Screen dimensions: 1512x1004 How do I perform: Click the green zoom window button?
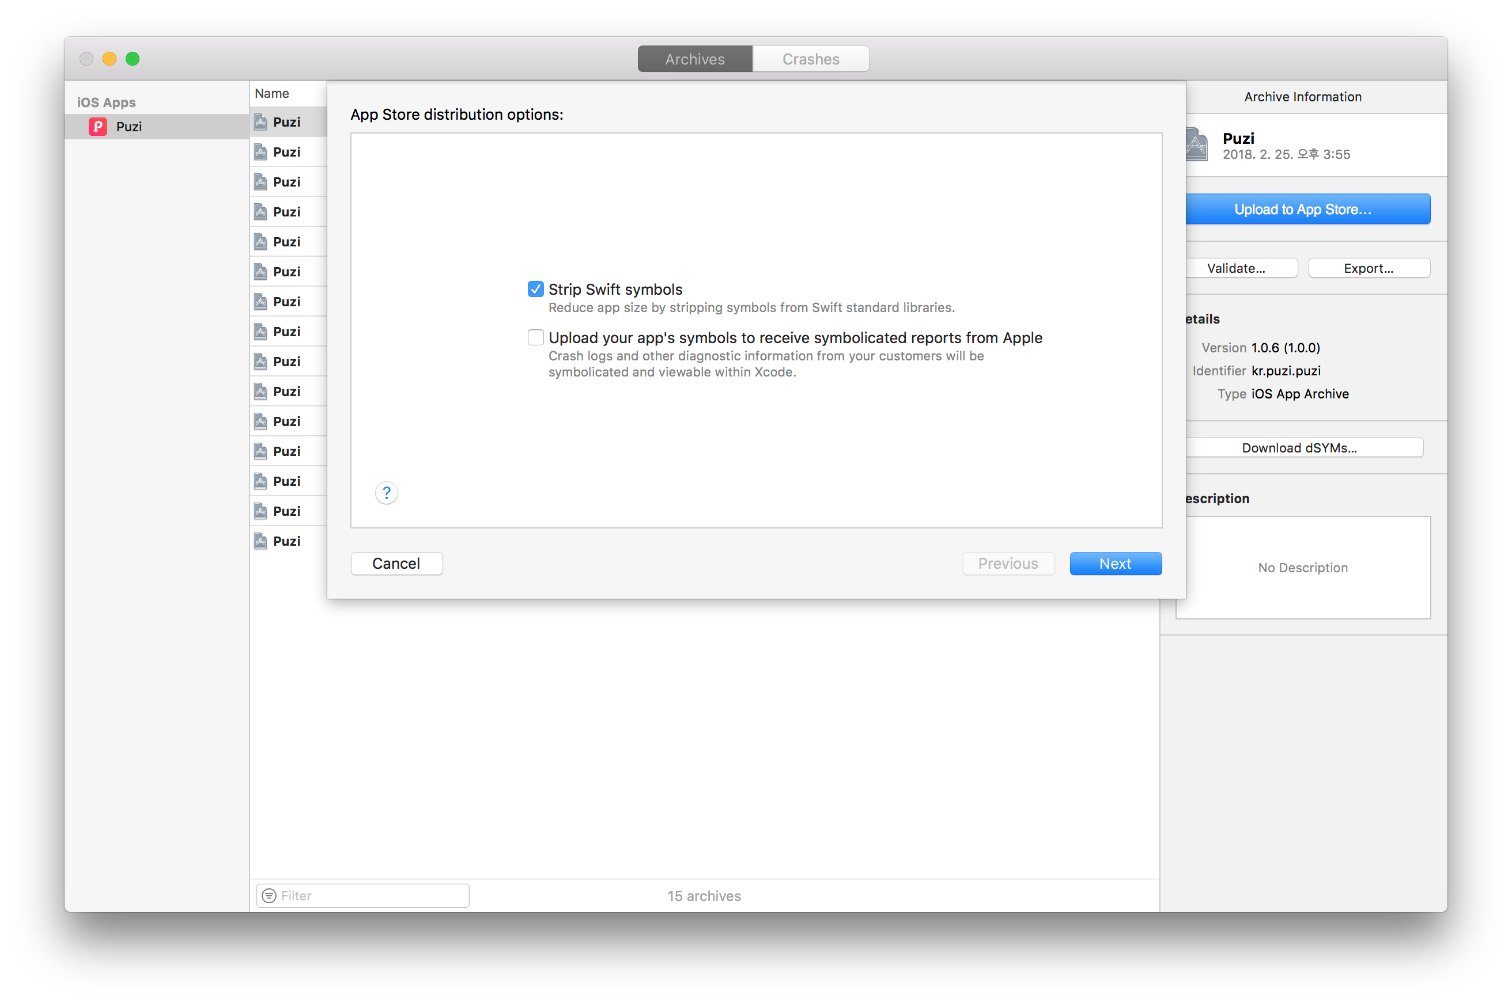coord(133,59)
